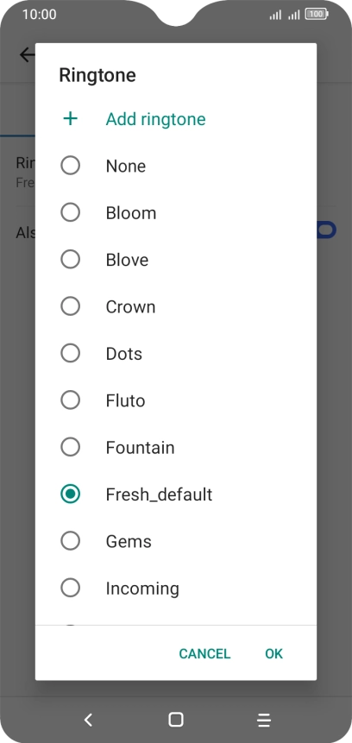Tap the back arrow in navigation bar

(88, 720)
